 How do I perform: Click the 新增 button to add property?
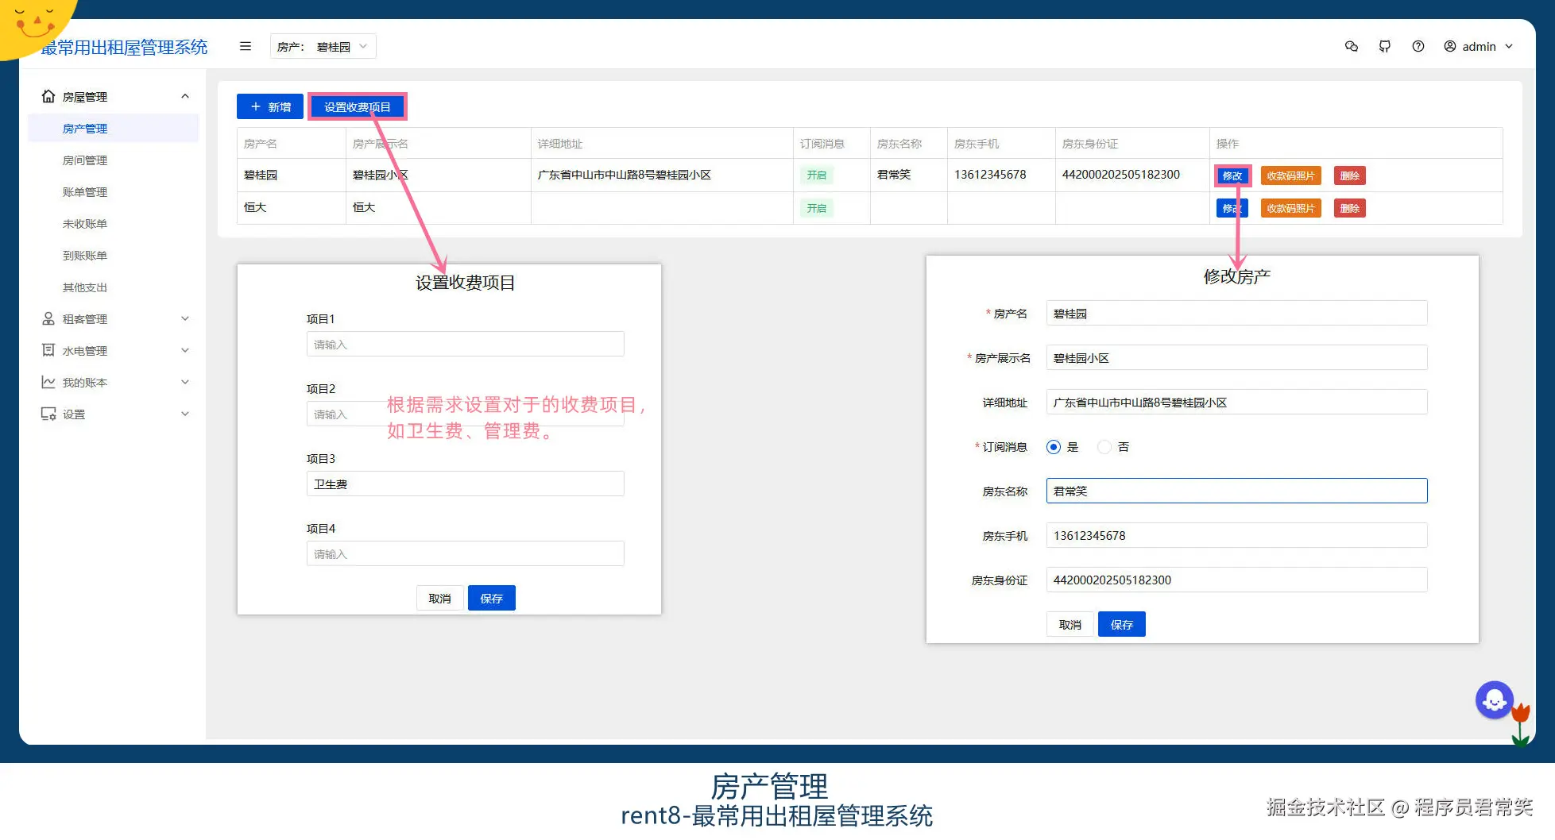(269, 106)
